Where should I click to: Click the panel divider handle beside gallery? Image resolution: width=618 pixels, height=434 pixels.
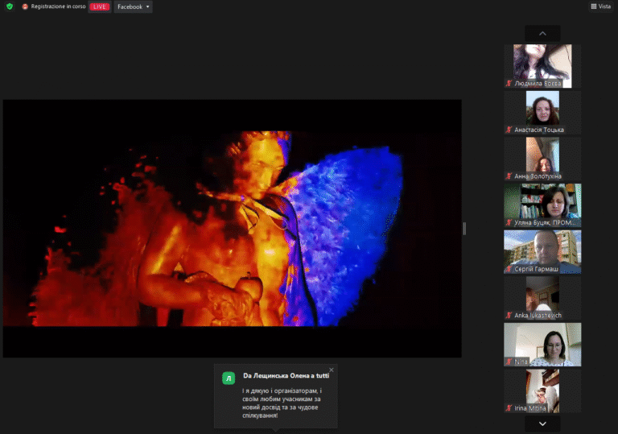point(464,229)
